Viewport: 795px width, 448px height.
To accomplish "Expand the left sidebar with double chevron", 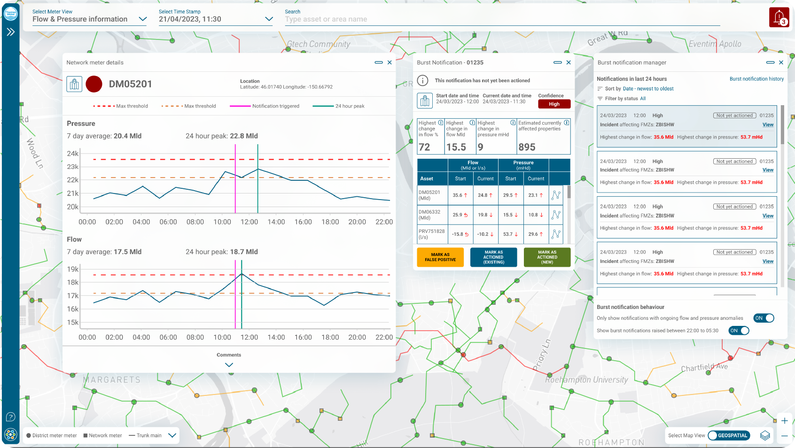I will click(x=10, y=32).
